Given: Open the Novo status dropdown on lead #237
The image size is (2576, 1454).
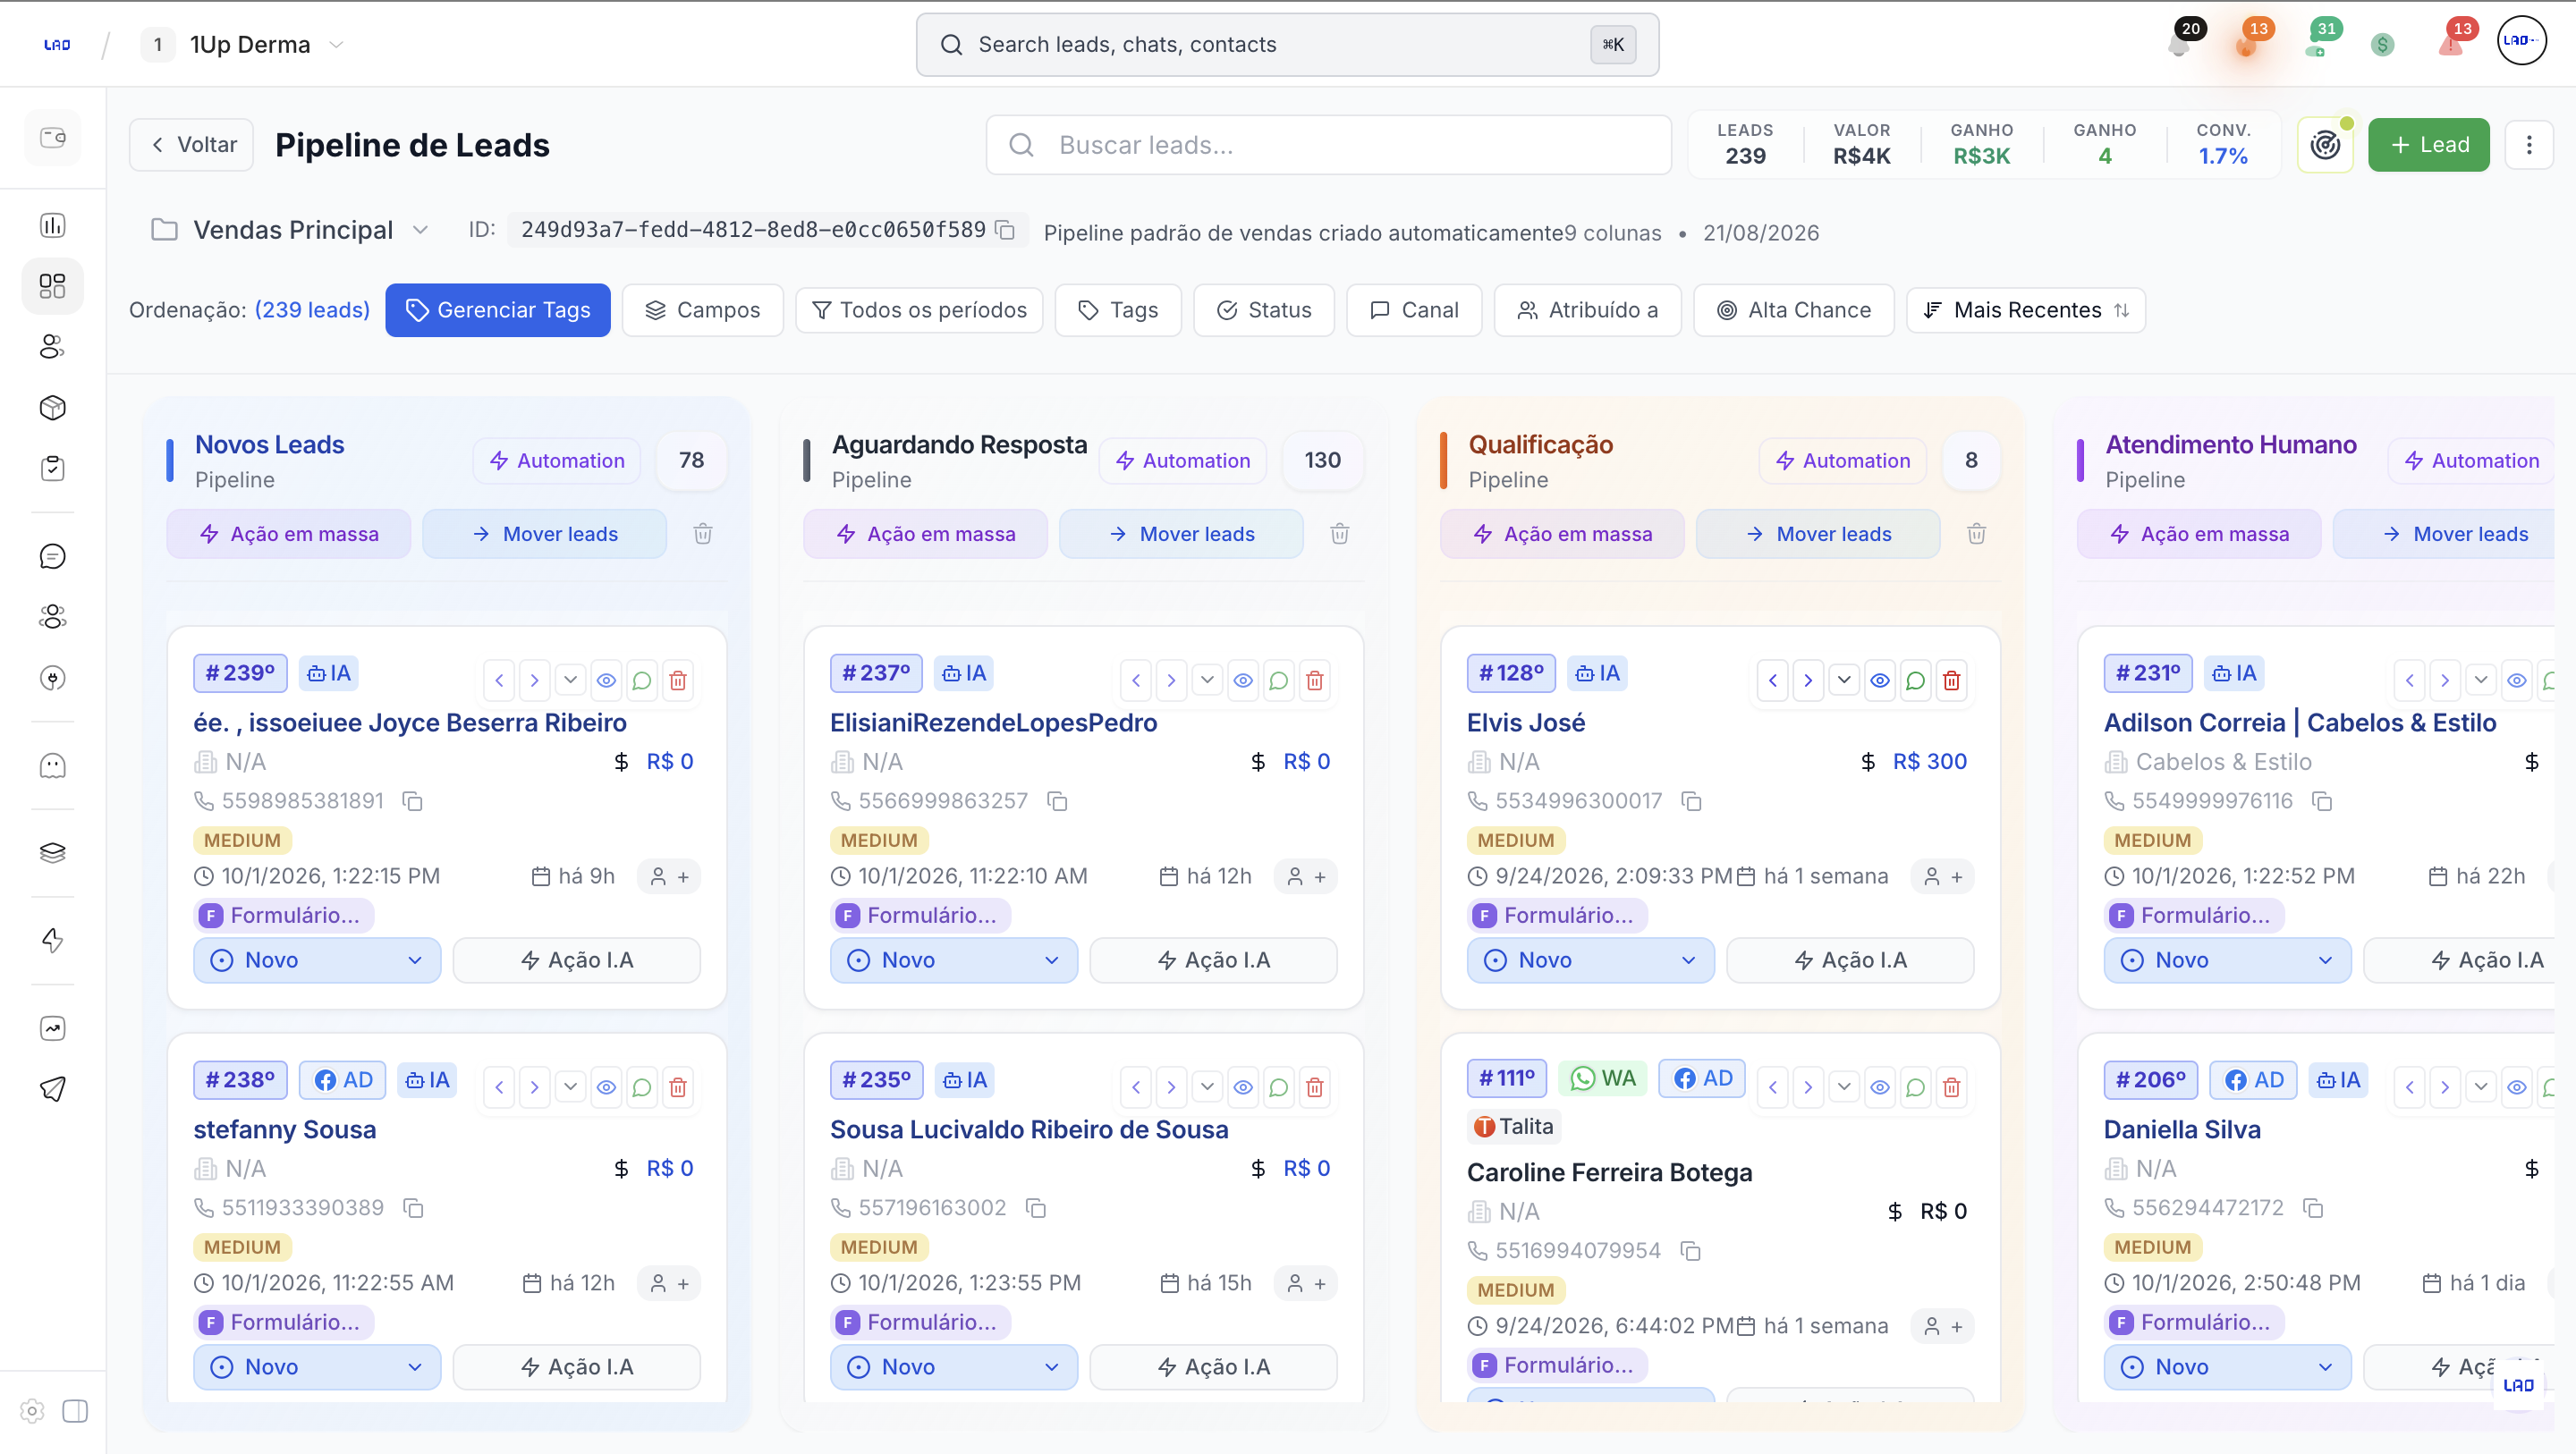Looking at the screenshot, I should coord(954,961).
